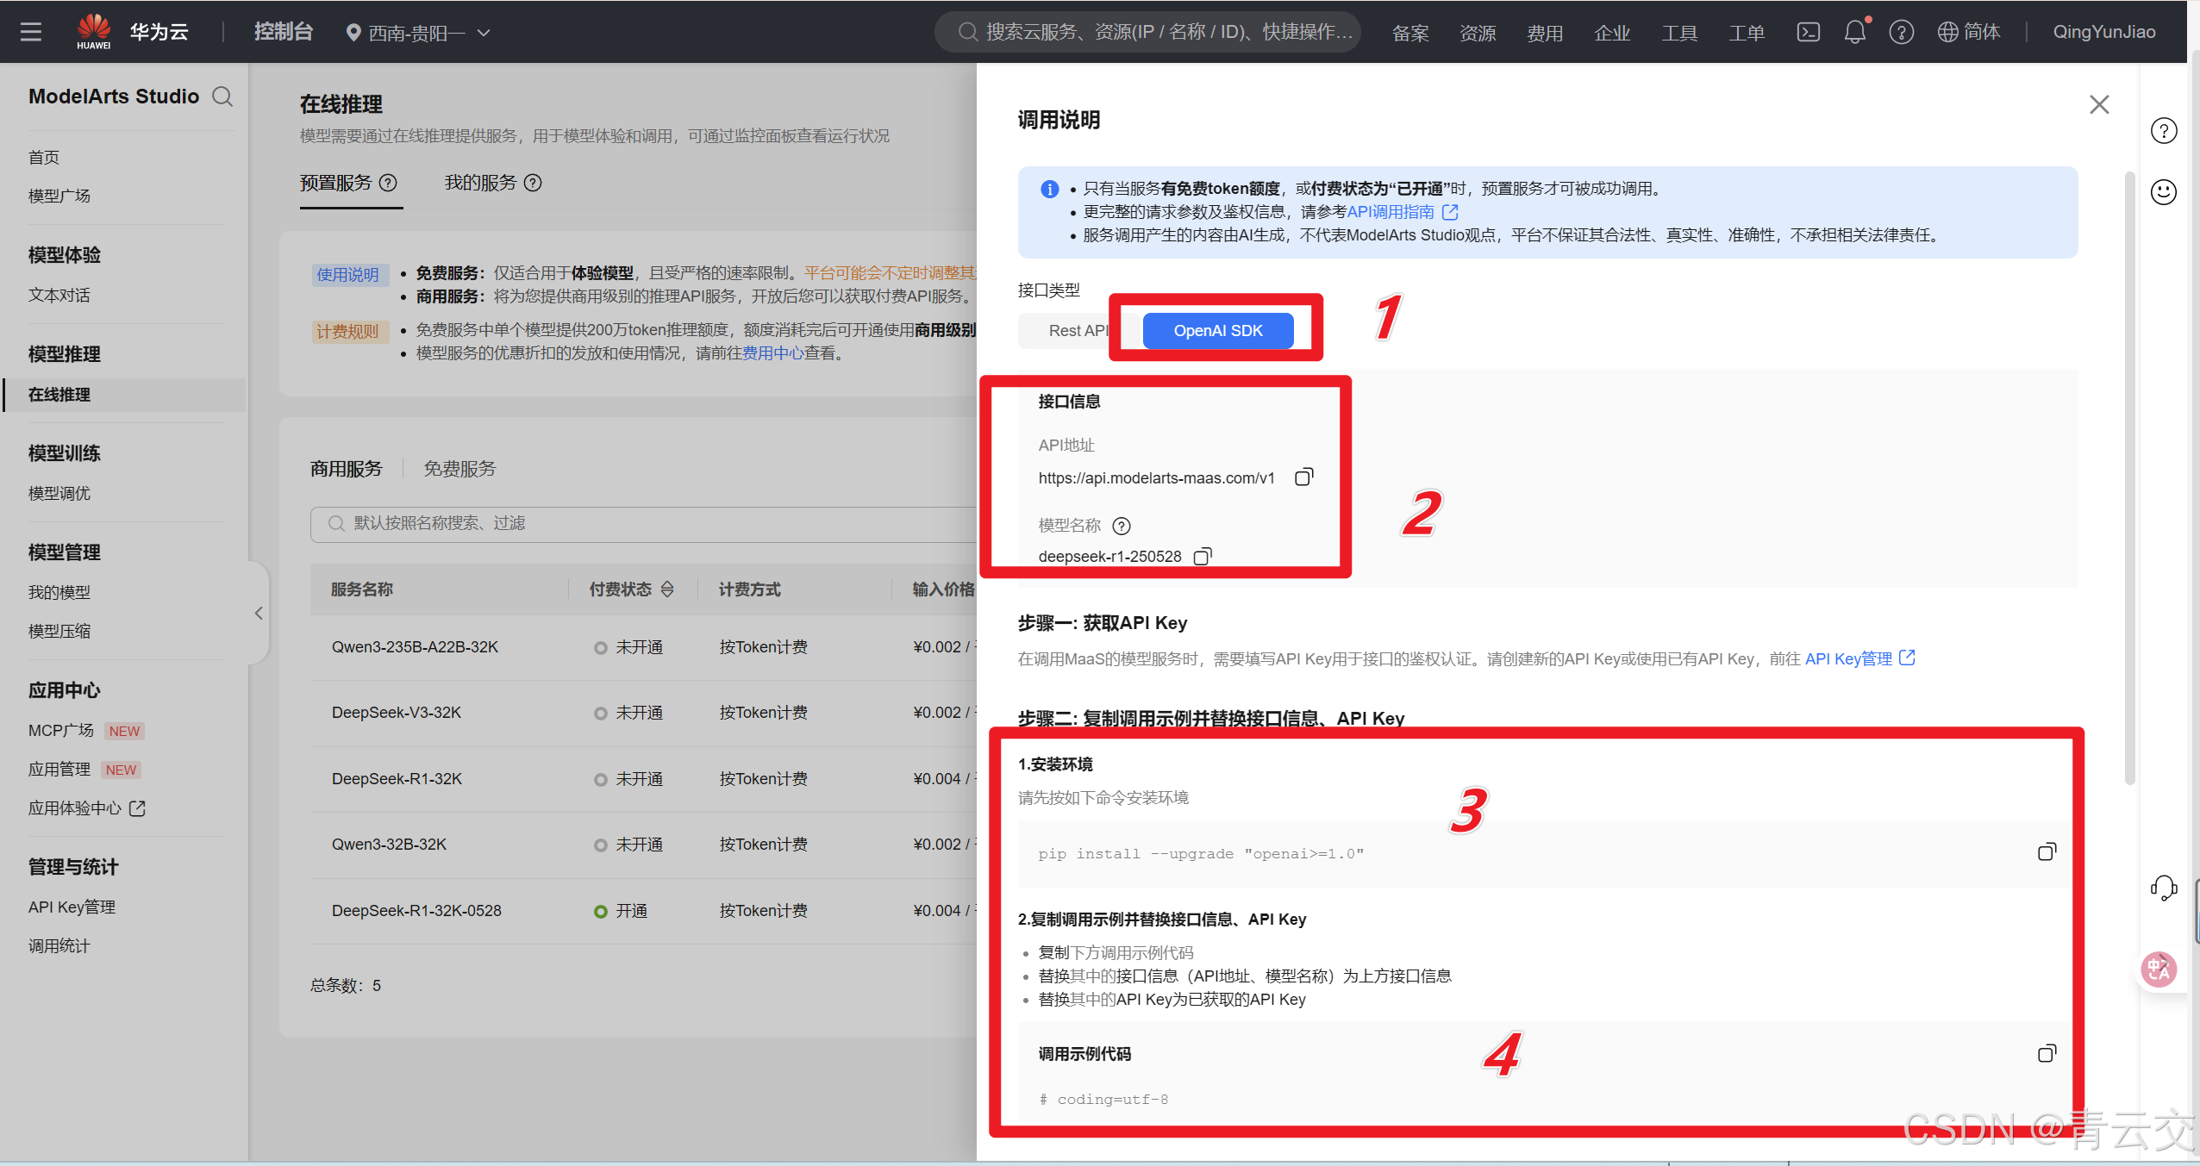2200x1166 pixels.
Task: Open 我的模型 in sidebar
Action: (59, 592)
